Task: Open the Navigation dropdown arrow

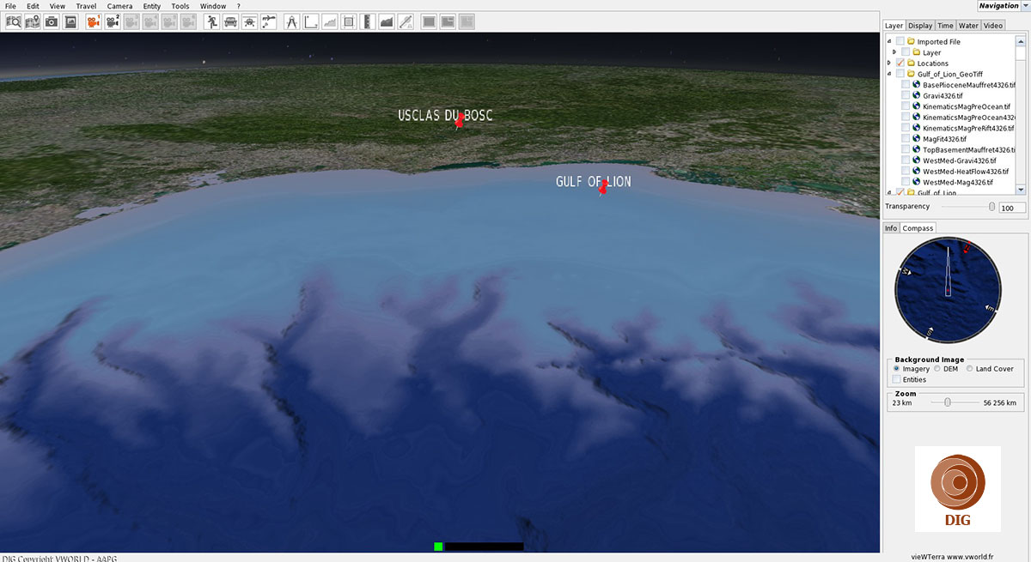Action: (x=1025, y=6)
